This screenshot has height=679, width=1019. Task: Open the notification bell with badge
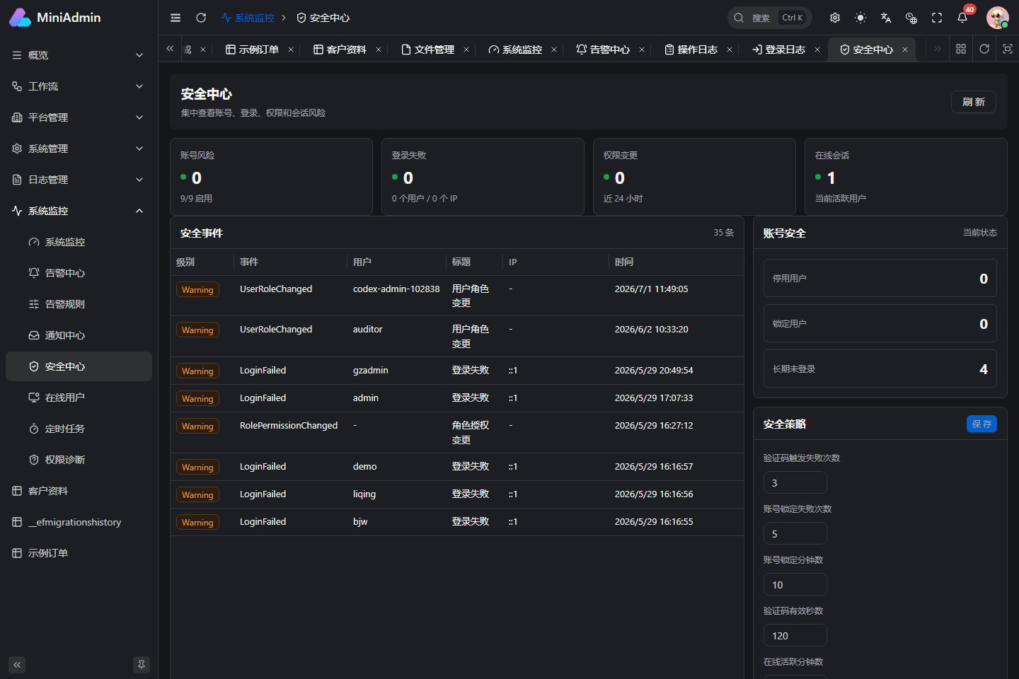click(963, 17)
